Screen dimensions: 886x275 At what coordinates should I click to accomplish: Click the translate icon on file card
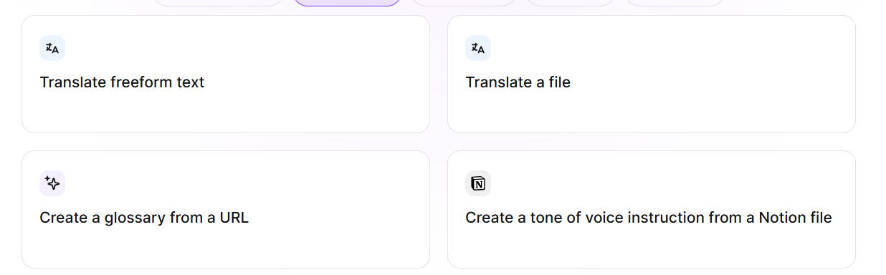[x=478, y=48]
